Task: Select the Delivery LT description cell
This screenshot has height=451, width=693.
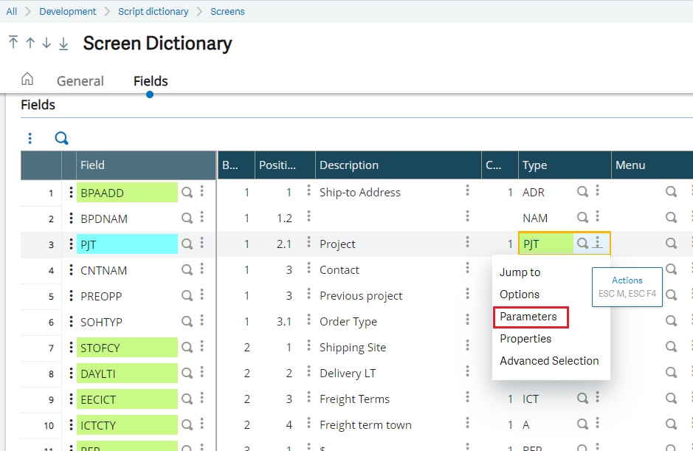Action: coord(348,373)
